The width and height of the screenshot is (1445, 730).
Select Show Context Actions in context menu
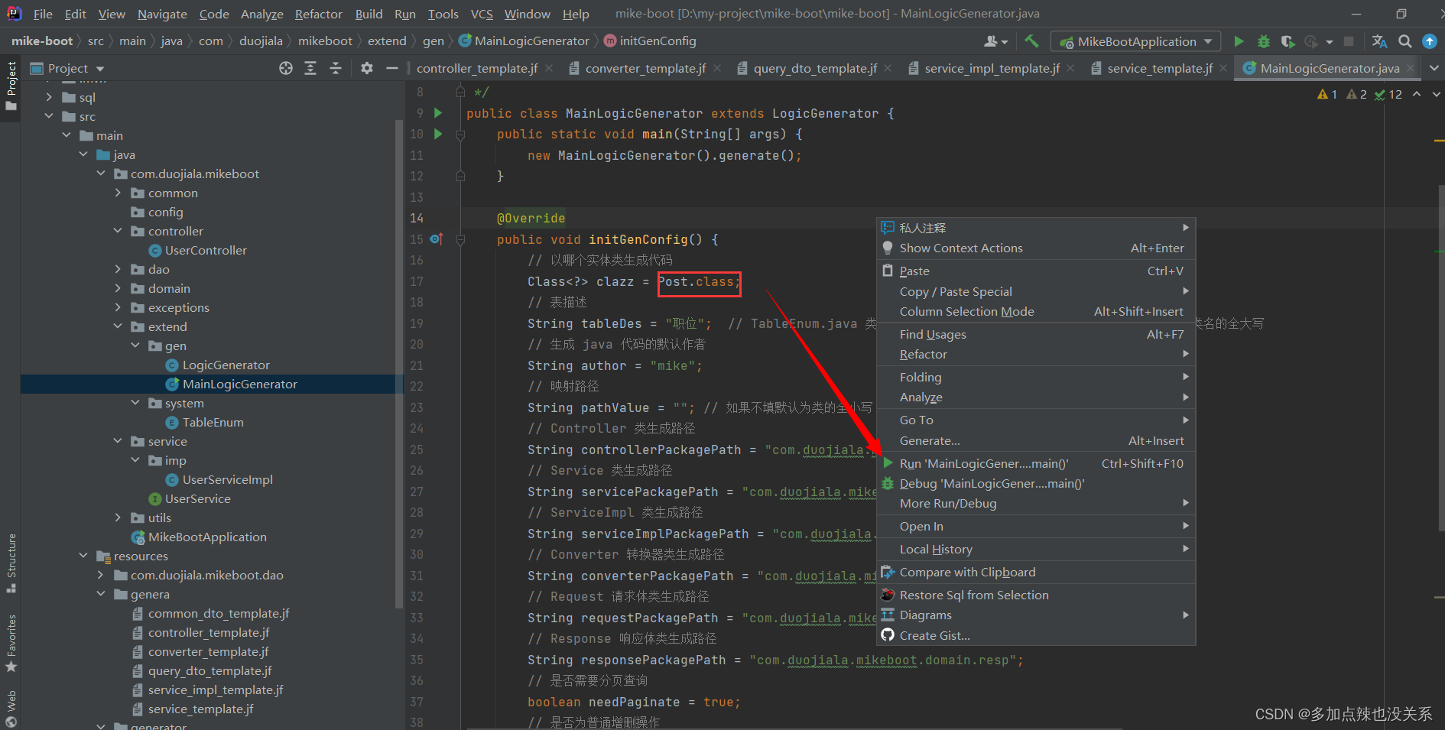tap(1036, 248)
